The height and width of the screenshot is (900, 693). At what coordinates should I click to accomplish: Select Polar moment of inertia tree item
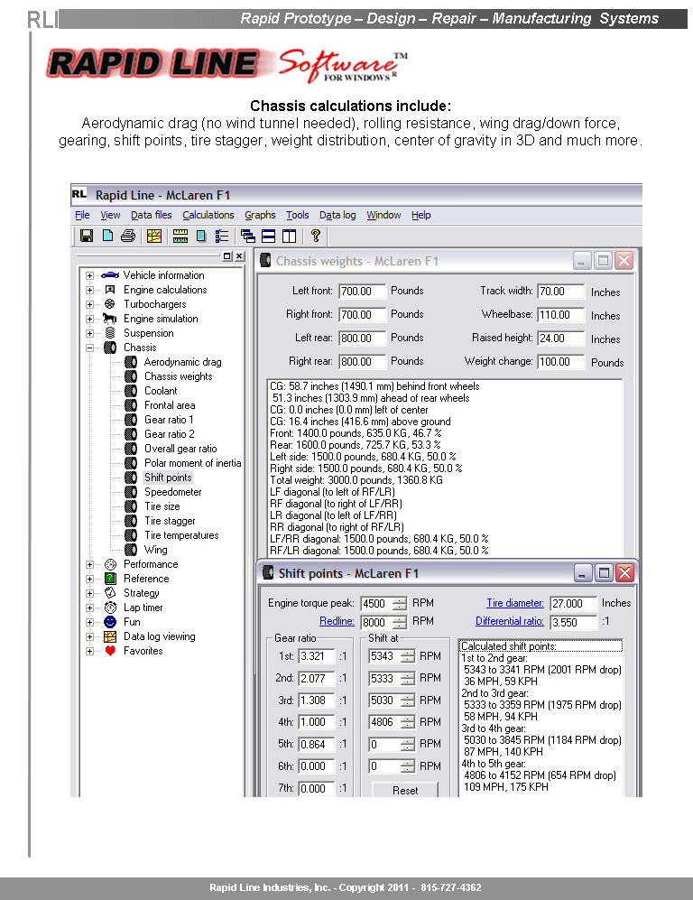coord(193,462)
